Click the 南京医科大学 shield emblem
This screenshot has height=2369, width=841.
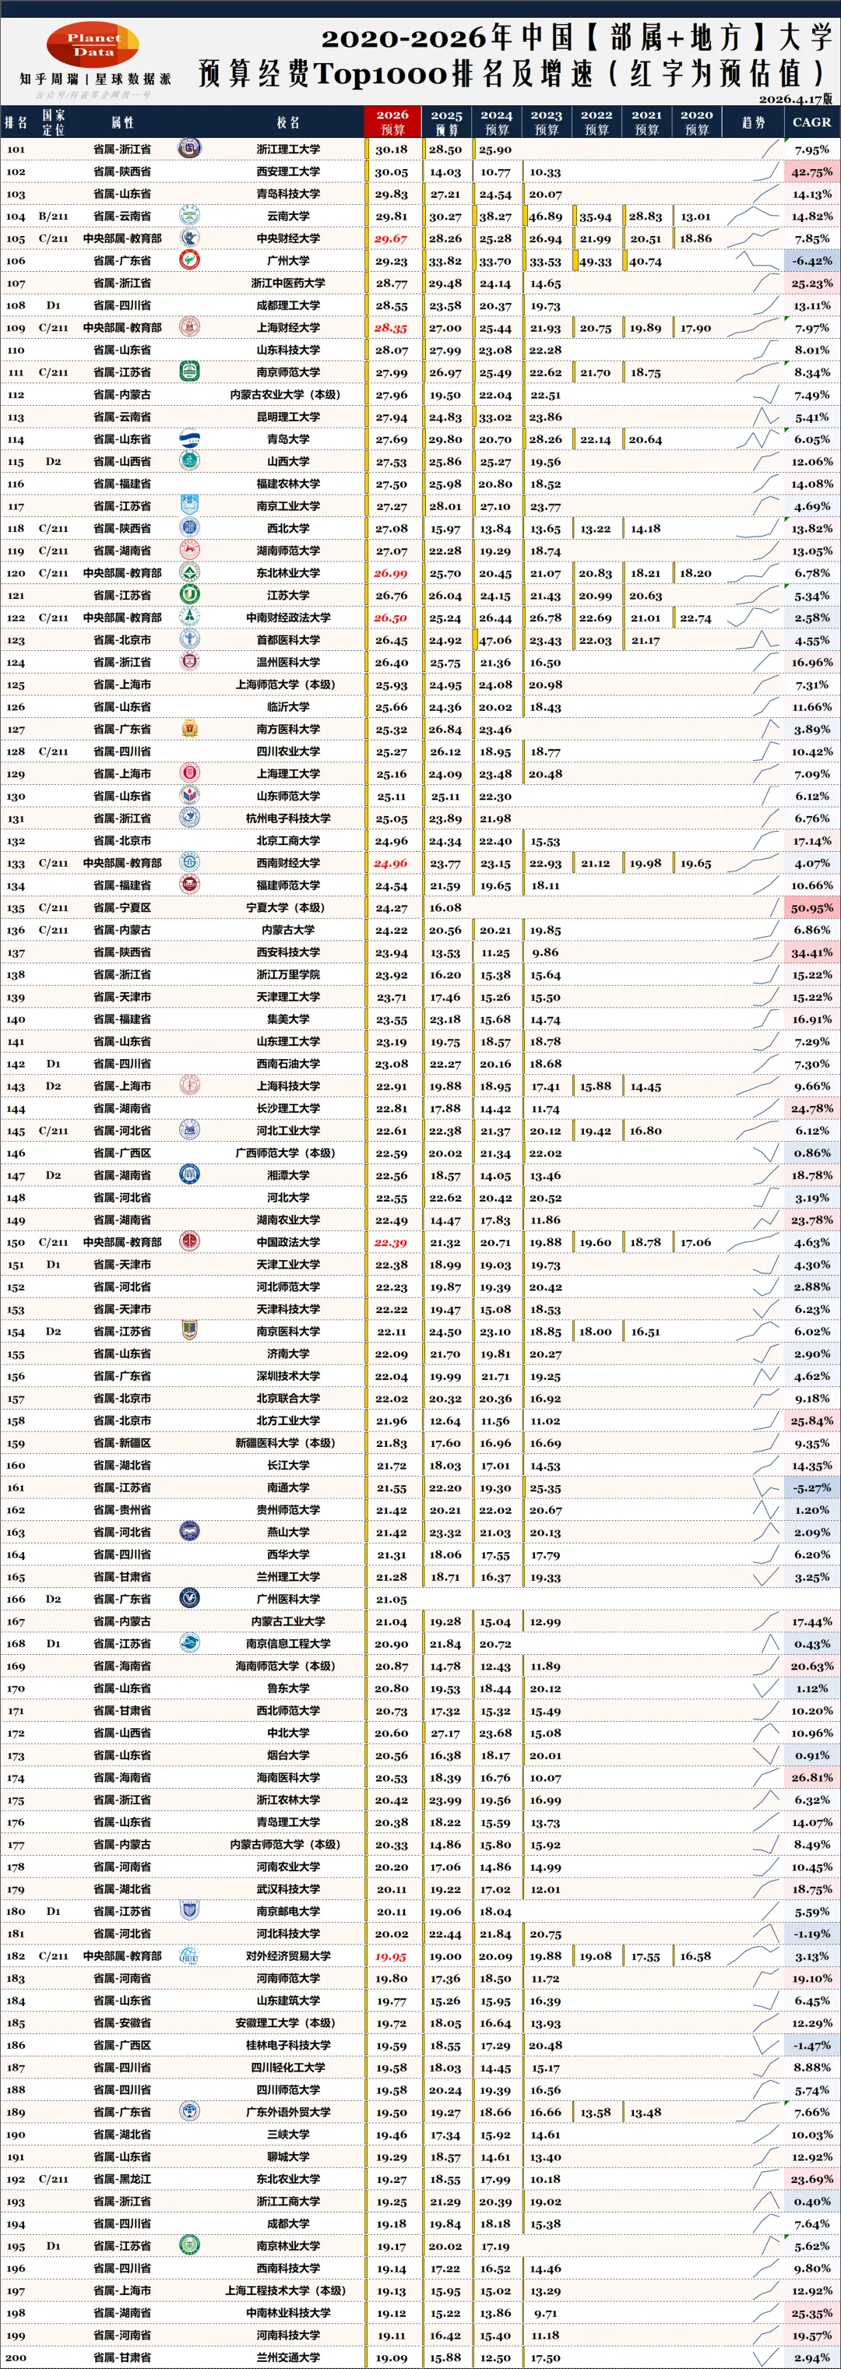[x=189, y=1331]
